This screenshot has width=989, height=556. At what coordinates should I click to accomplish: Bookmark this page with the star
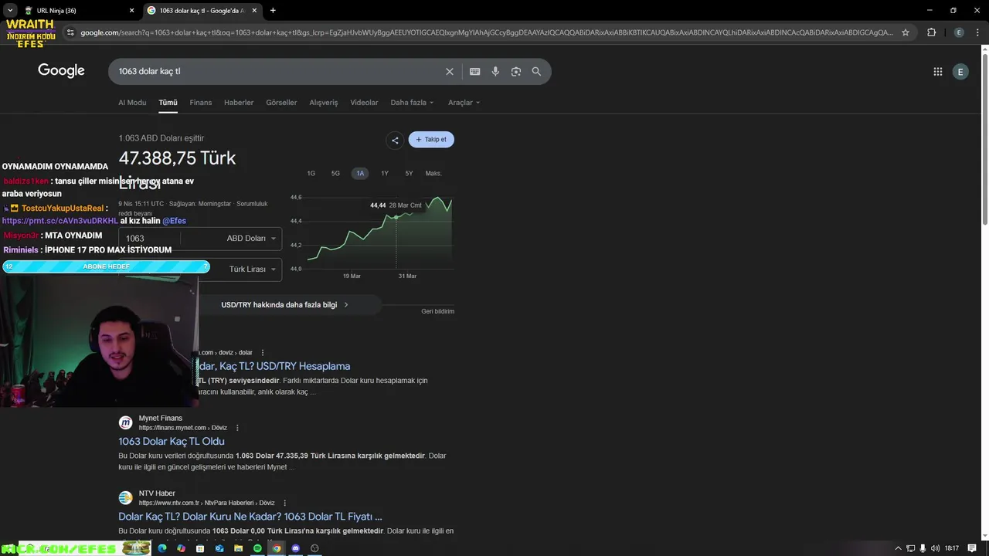click(x=906, y=32)
